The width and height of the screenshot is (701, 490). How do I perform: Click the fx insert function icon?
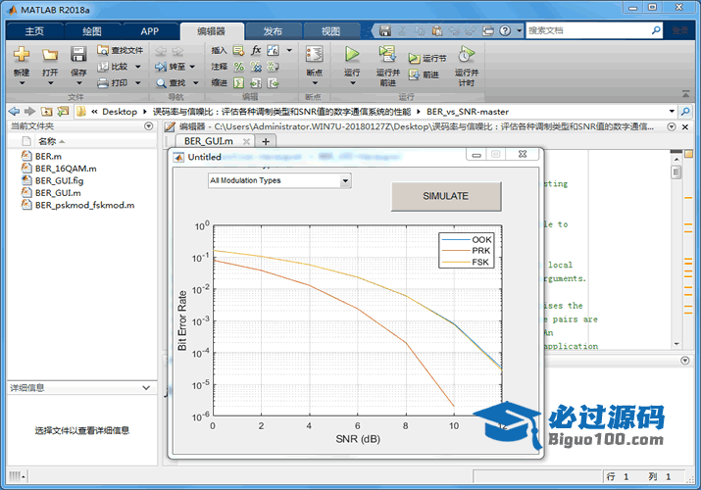(x=256, y=50)
